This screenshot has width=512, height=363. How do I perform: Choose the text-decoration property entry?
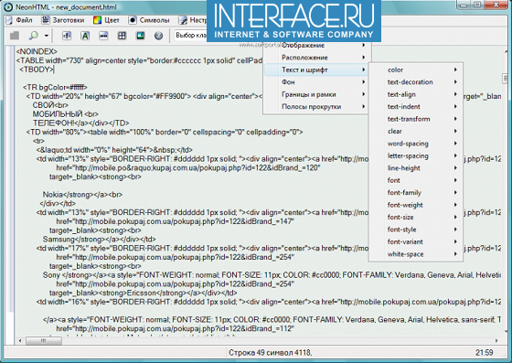pos(416,82)
